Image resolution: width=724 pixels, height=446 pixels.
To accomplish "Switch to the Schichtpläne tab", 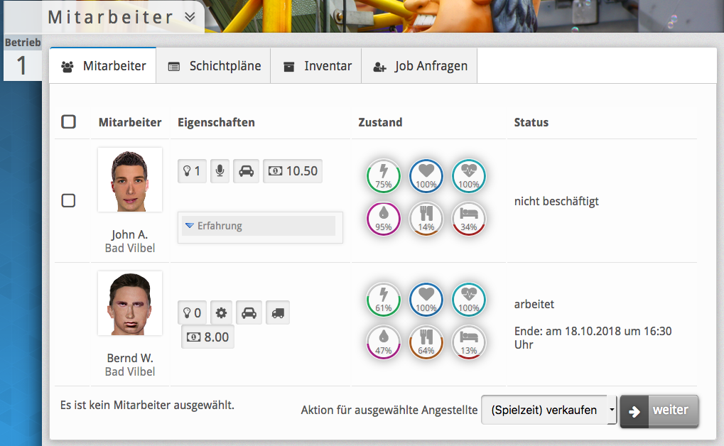I will click(214, 66).
